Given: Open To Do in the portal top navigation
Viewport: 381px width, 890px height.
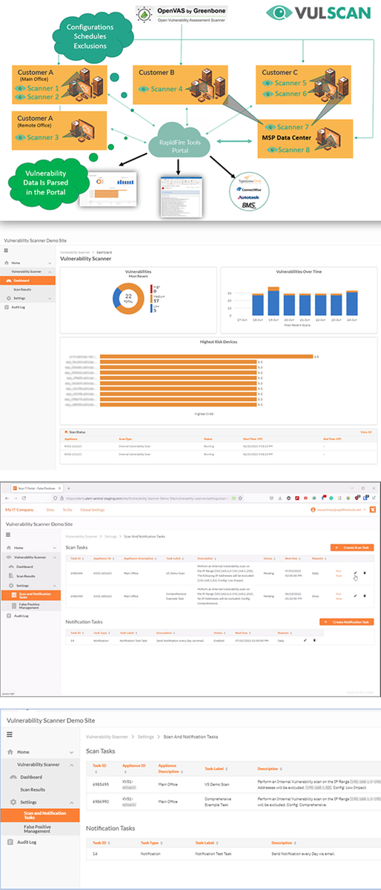Looking at the screenshot, I should point(67,510).
